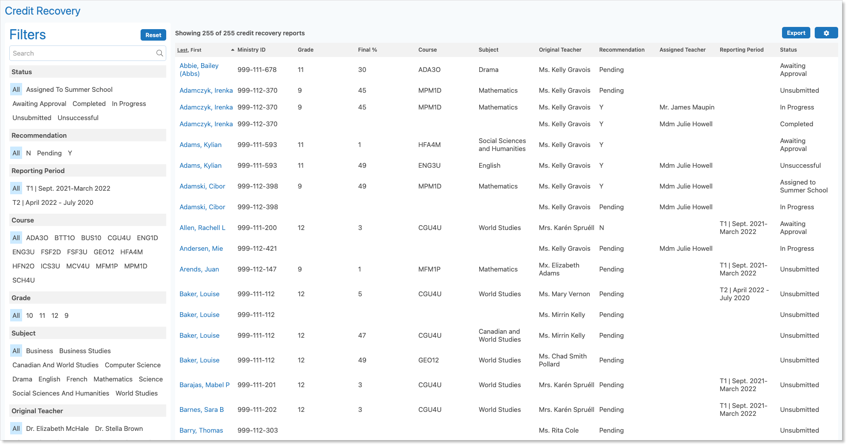Click the search magnifier icon

click(x=160, y=53)
